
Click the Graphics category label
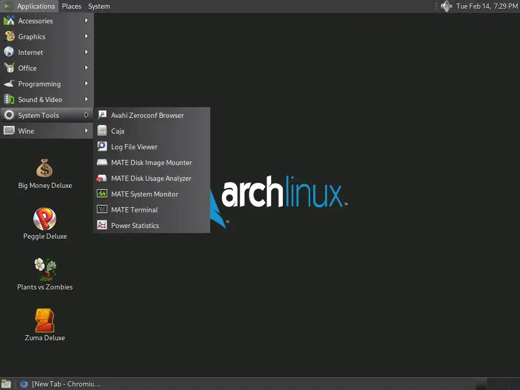pos(31,37)
